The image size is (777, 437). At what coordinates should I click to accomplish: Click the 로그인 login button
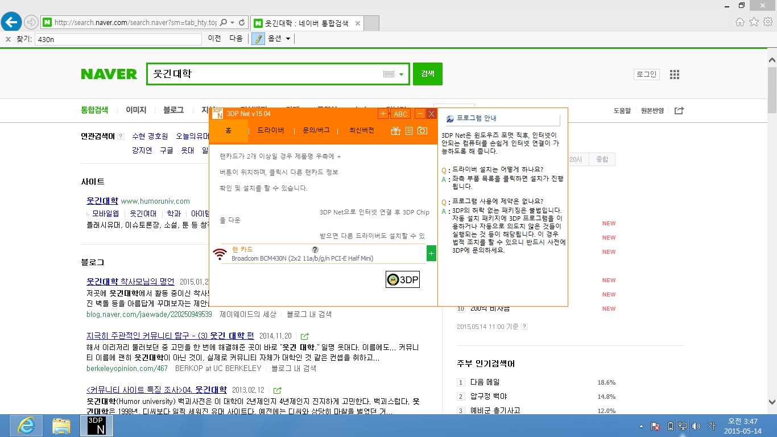646,75
